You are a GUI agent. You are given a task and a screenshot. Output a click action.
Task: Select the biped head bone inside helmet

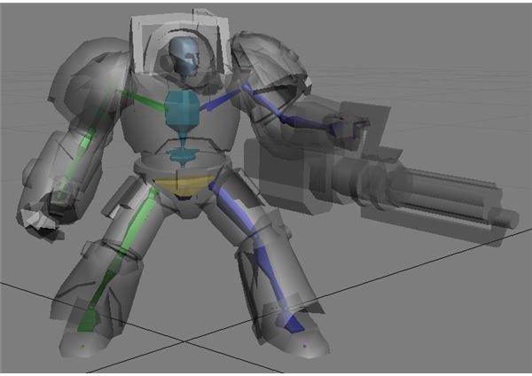tap(184, 57)
